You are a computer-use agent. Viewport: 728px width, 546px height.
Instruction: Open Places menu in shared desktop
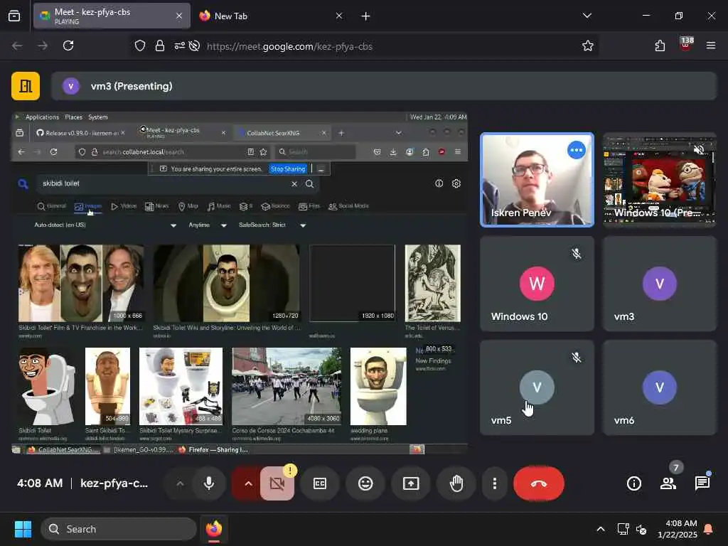73,117
